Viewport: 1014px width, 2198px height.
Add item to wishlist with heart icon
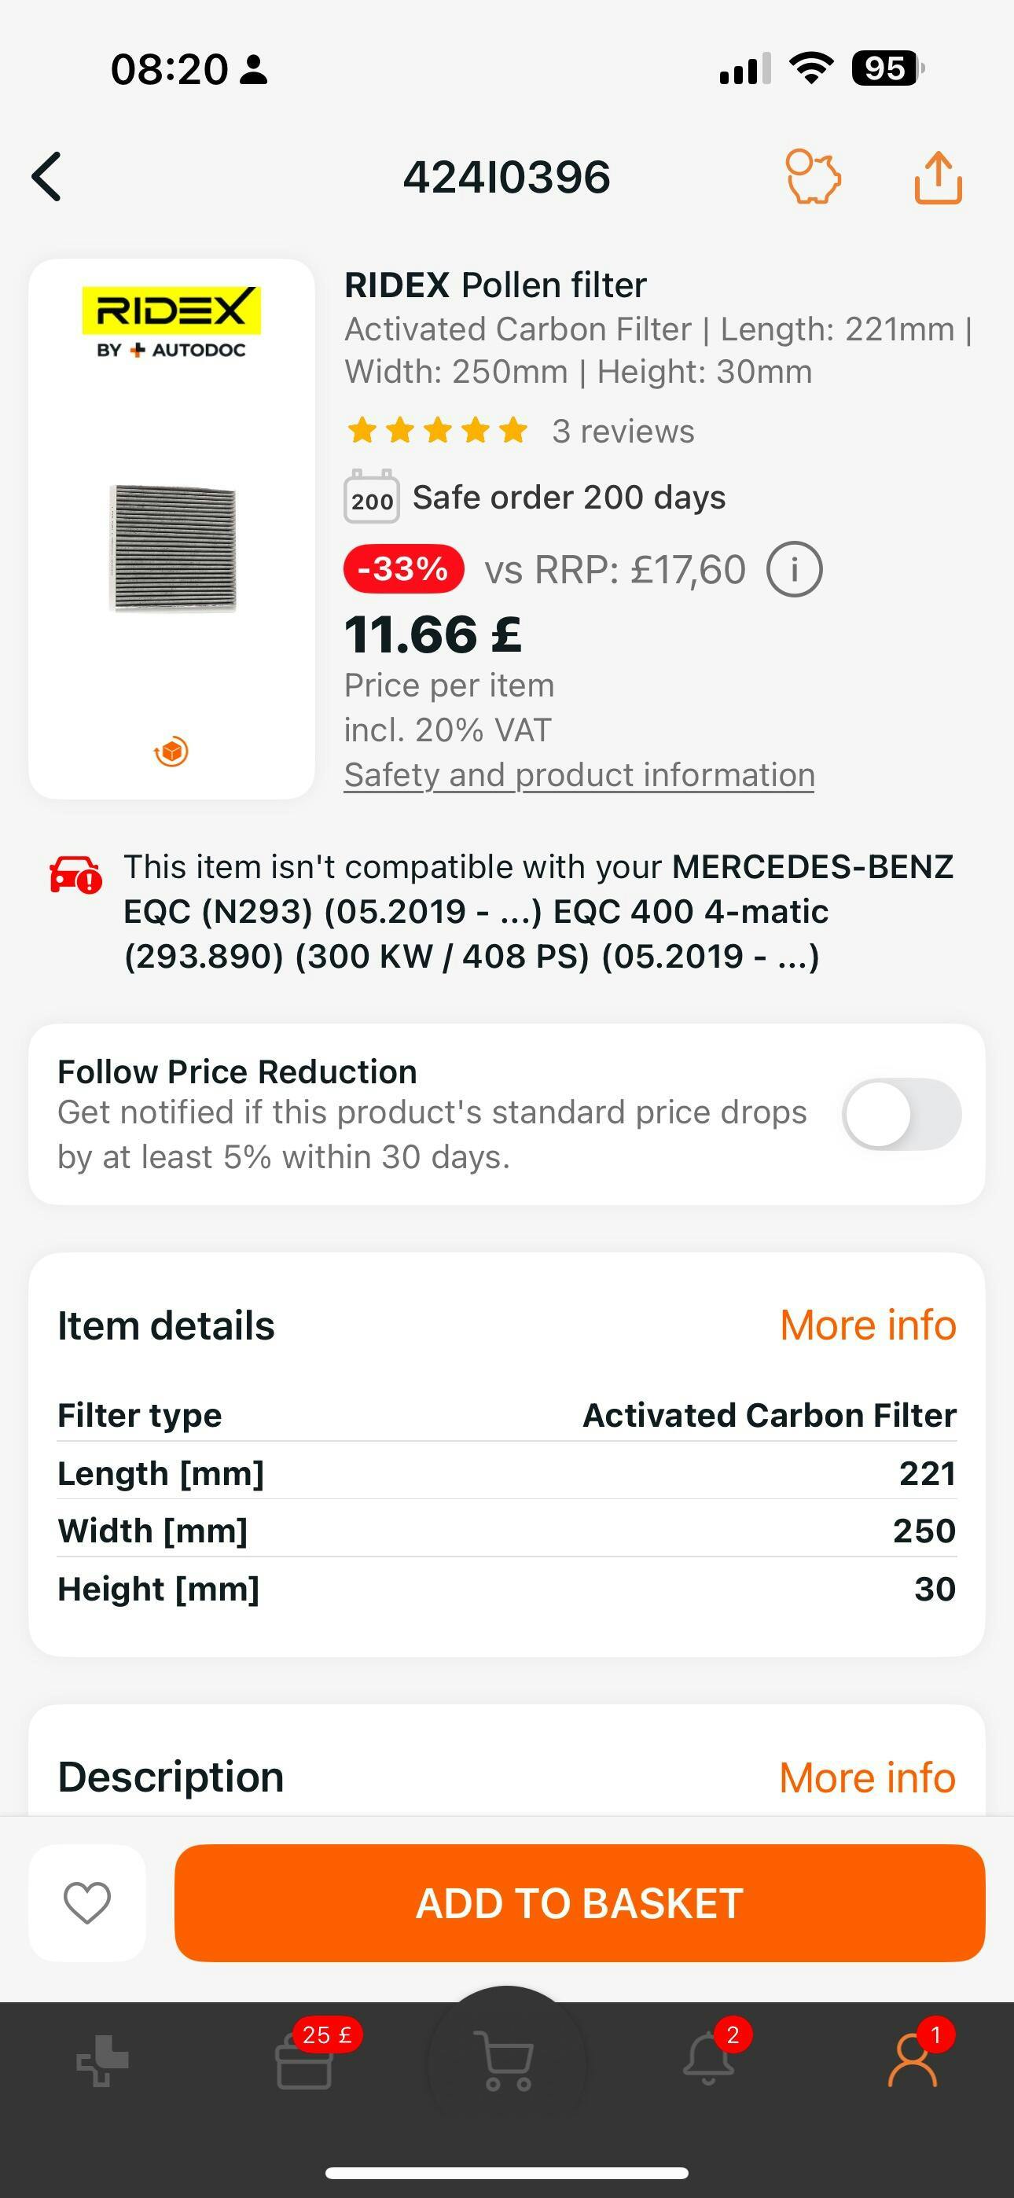pos(87,1902)
